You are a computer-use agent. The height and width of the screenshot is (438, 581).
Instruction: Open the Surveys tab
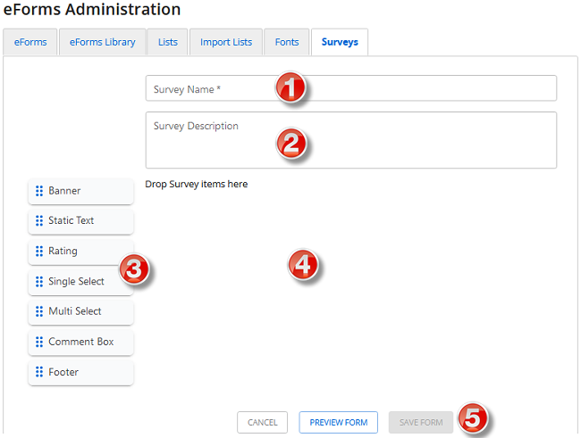point(340,42)
